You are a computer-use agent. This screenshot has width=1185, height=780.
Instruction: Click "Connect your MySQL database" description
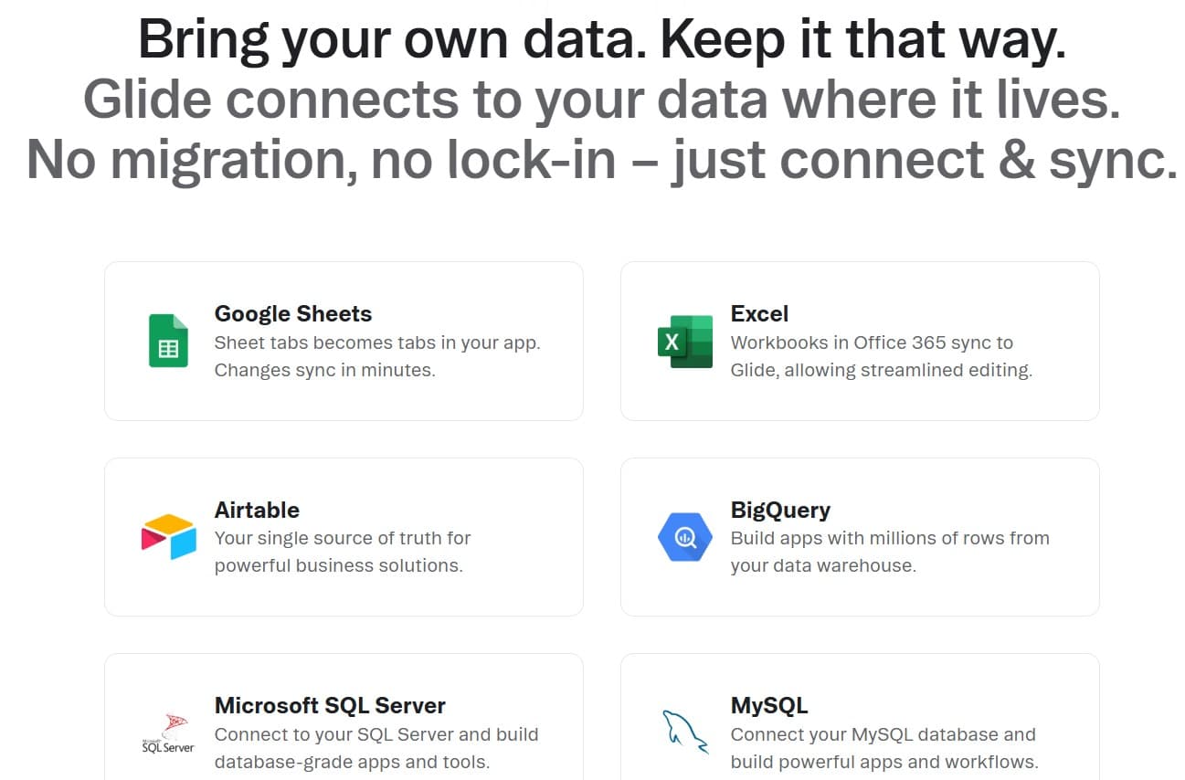pyautogui.click(x=883, y=735)
